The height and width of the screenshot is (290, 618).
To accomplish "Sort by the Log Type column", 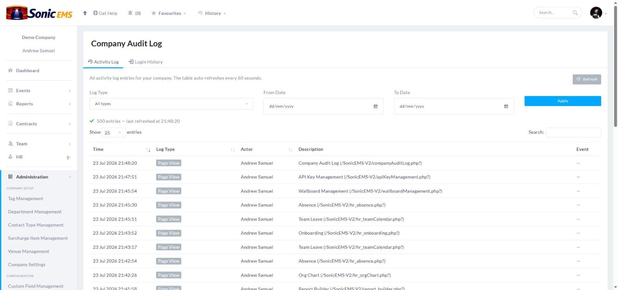I will [195, 149].
